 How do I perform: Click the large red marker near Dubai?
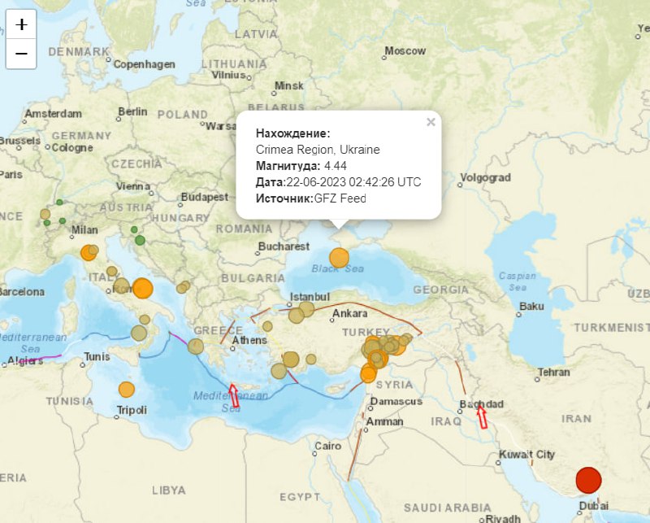tap(588, 481)
